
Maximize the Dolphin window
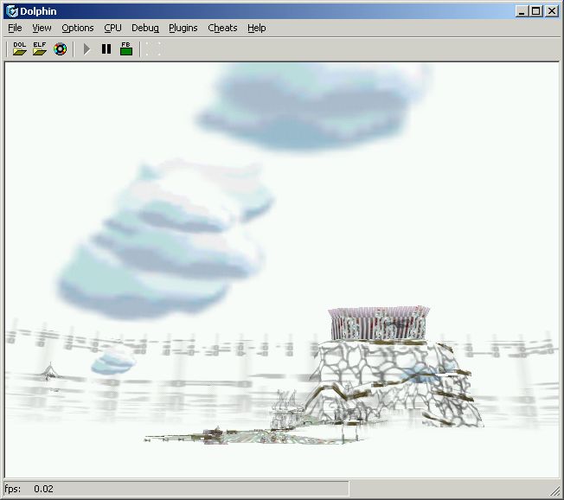point(535,11)
